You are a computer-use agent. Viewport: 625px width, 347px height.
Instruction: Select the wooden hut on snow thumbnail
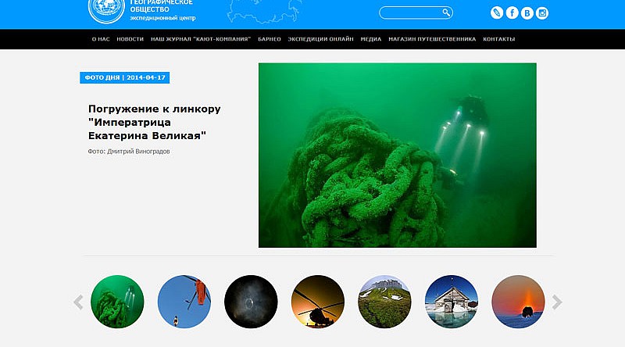452,302
